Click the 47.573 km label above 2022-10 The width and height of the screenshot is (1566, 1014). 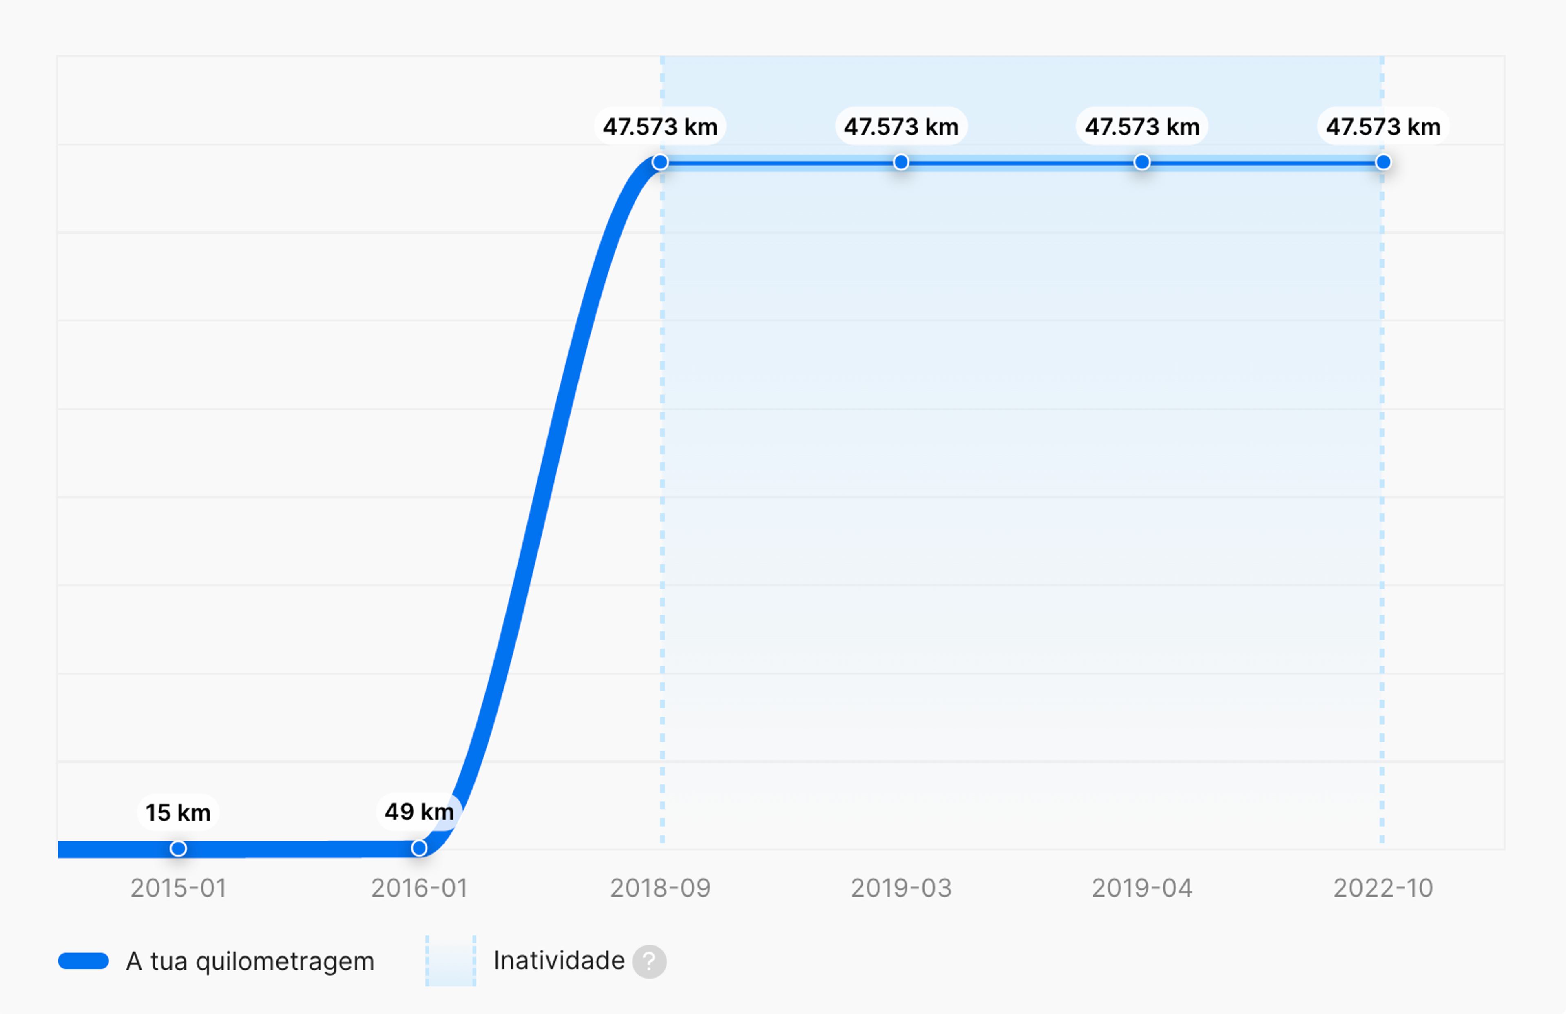[1383, 126]
